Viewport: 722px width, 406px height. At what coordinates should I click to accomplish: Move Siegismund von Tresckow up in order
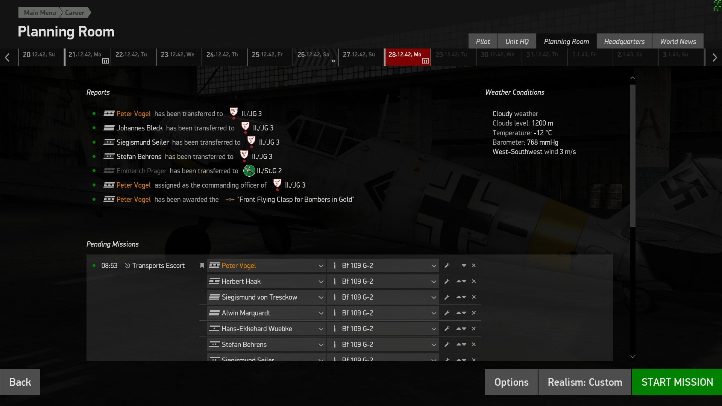pos(458,297)
